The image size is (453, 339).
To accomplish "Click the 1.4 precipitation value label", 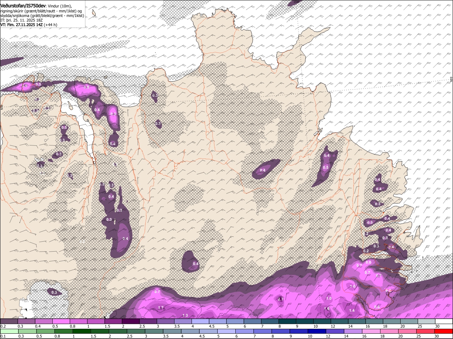I will point(352,310).
